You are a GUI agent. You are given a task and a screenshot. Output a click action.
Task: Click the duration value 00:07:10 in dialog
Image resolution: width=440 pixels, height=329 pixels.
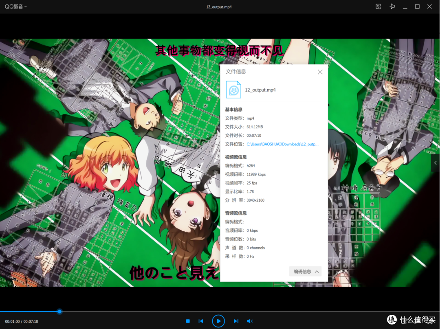click(254, 136)
